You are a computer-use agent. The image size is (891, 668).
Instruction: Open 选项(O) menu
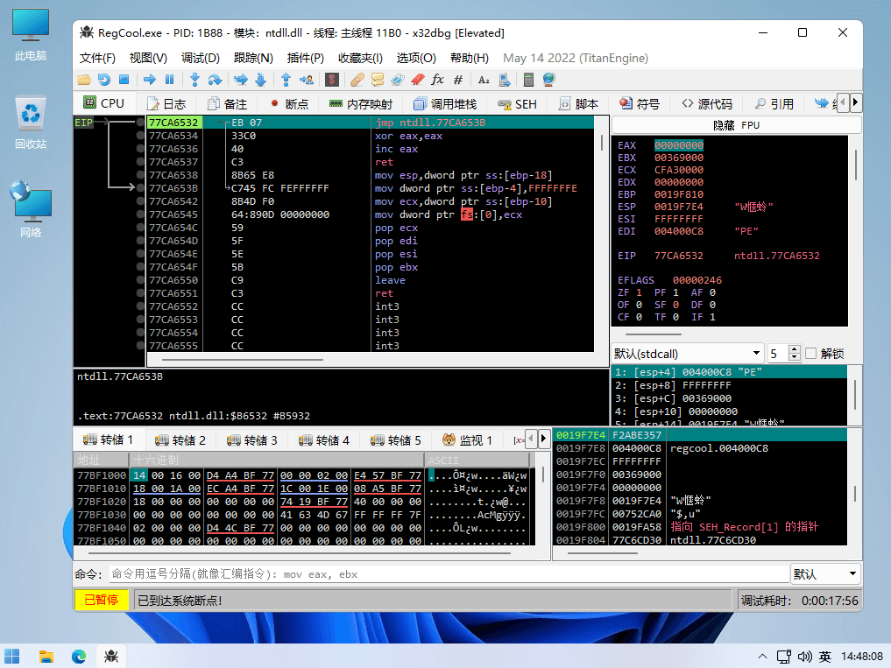click(x=416, y=58)
